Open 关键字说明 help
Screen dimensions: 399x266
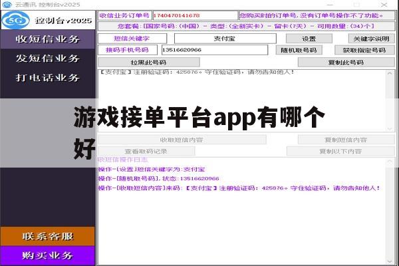click(x=371, y=39)
